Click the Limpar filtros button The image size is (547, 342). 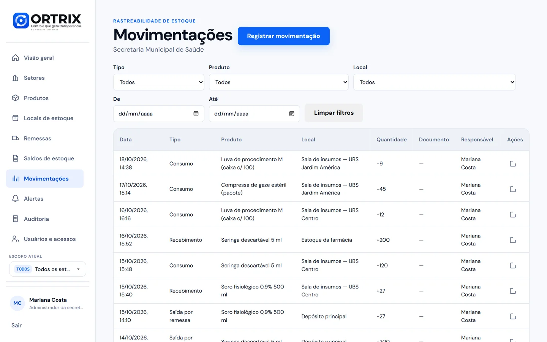[334, 113]
